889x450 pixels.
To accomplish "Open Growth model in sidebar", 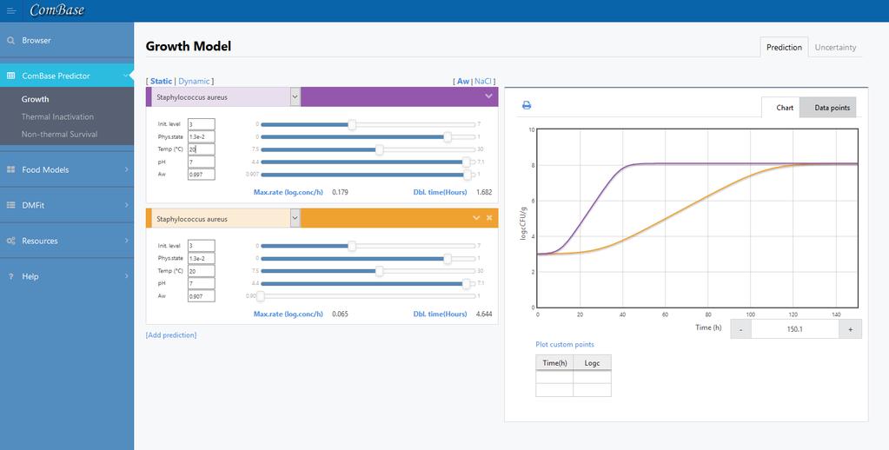I will (35, 99).
